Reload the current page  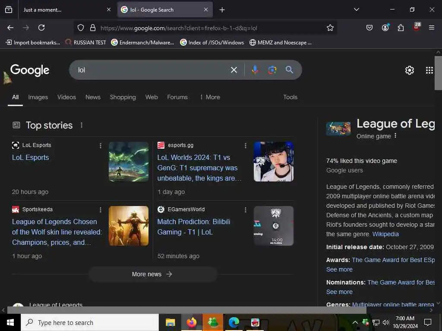click(41, 28)
